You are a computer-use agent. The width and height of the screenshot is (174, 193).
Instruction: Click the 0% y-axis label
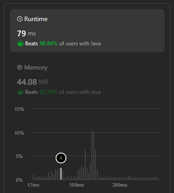pos(19,180)
